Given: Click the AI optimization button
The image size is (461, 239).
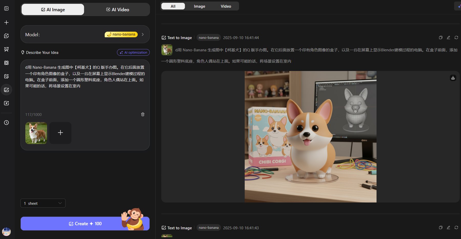Looking at the screenshot, I should (x=133, y=52).
